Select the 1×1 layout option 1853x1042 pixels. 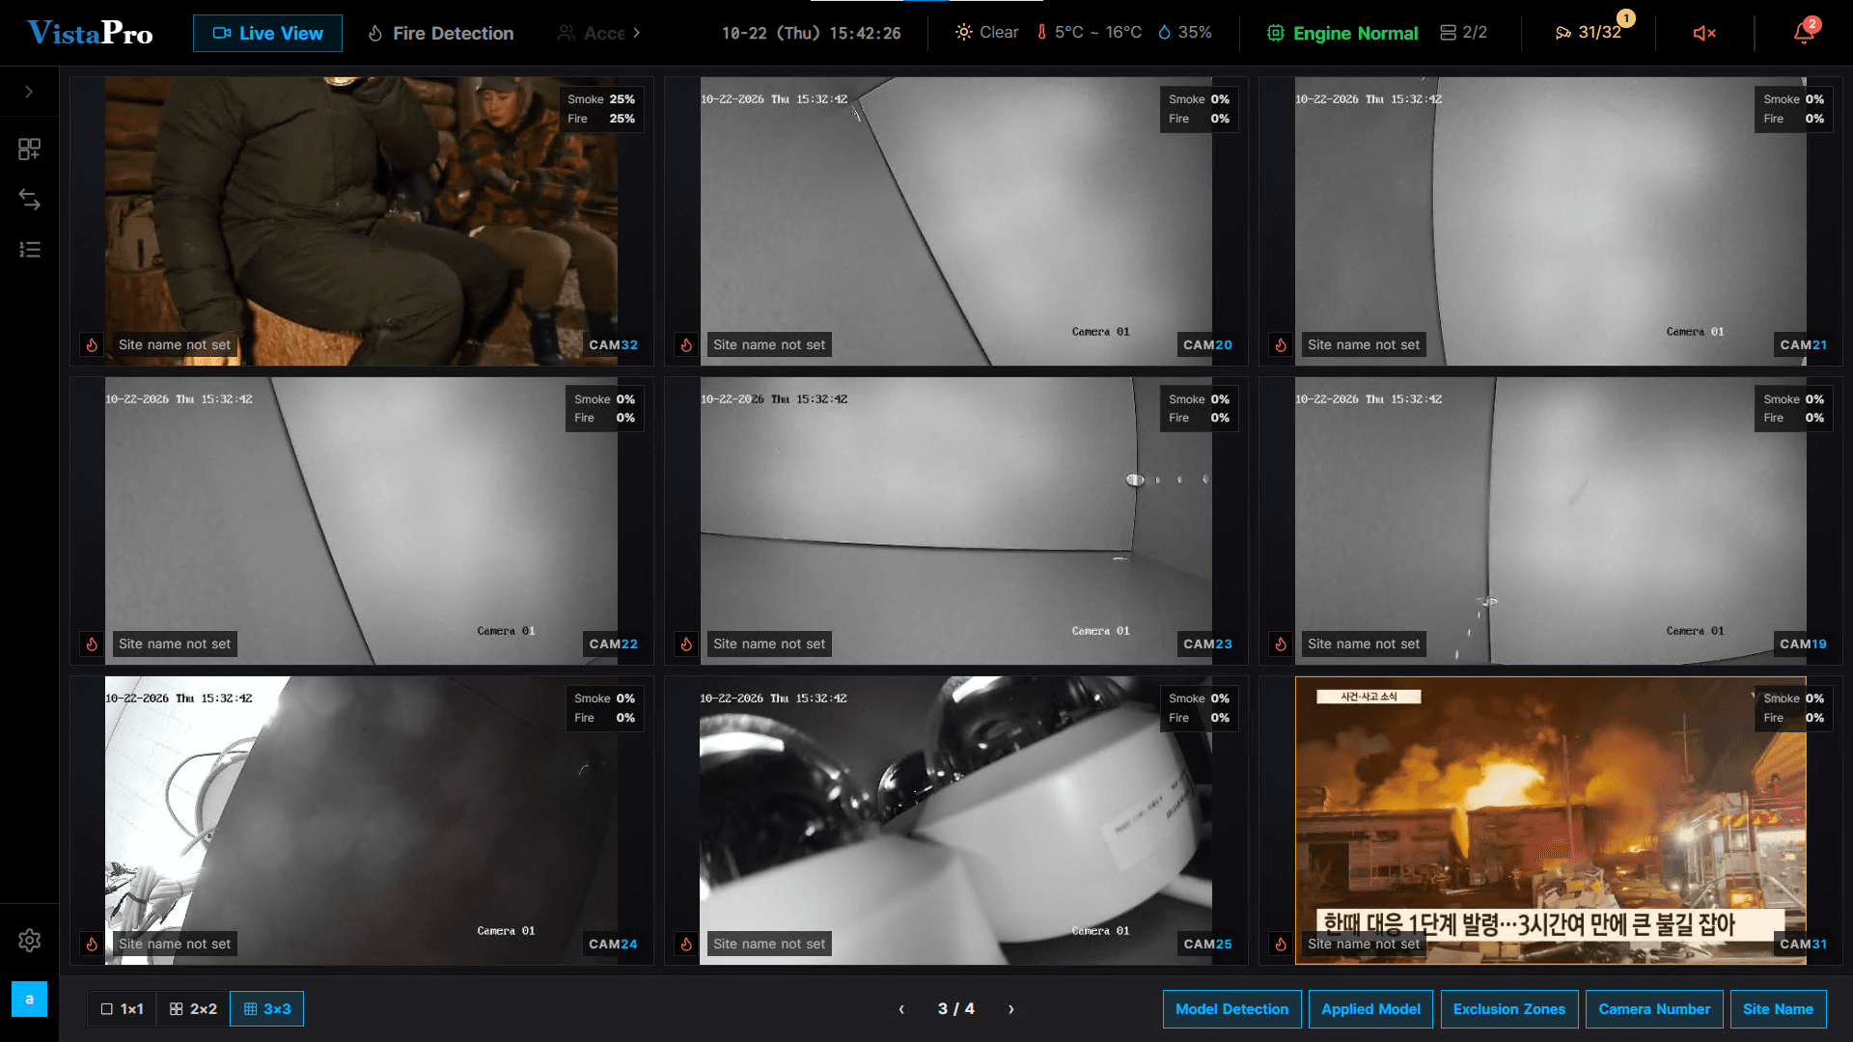pyautogui.click(x=123, y=1008)
